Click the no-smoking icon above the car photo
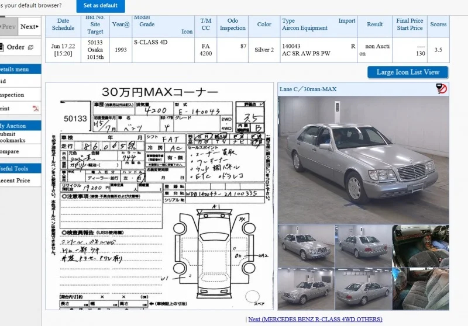The height and width of the screenshot is (326, 468). [442, 89]
